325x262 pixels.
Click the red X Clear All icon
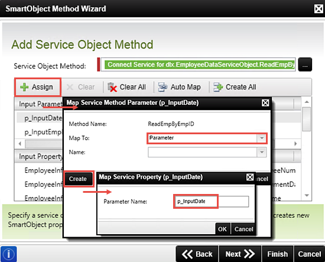(x=112, y=88)
